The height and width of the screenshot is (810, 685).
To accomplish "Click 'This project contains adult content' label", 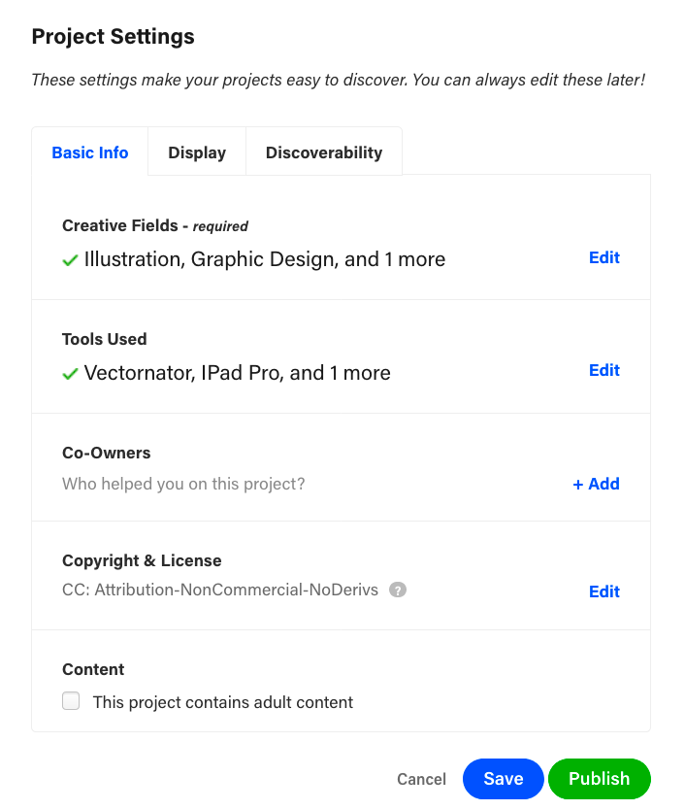I will (x=222, y=702).
